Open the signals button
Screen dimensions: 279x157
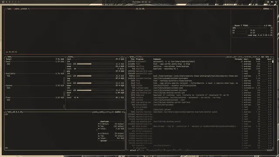169,150
